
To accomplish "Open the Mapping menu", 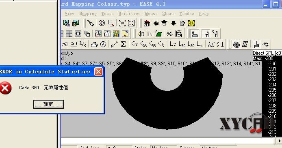I will point(88,14).
